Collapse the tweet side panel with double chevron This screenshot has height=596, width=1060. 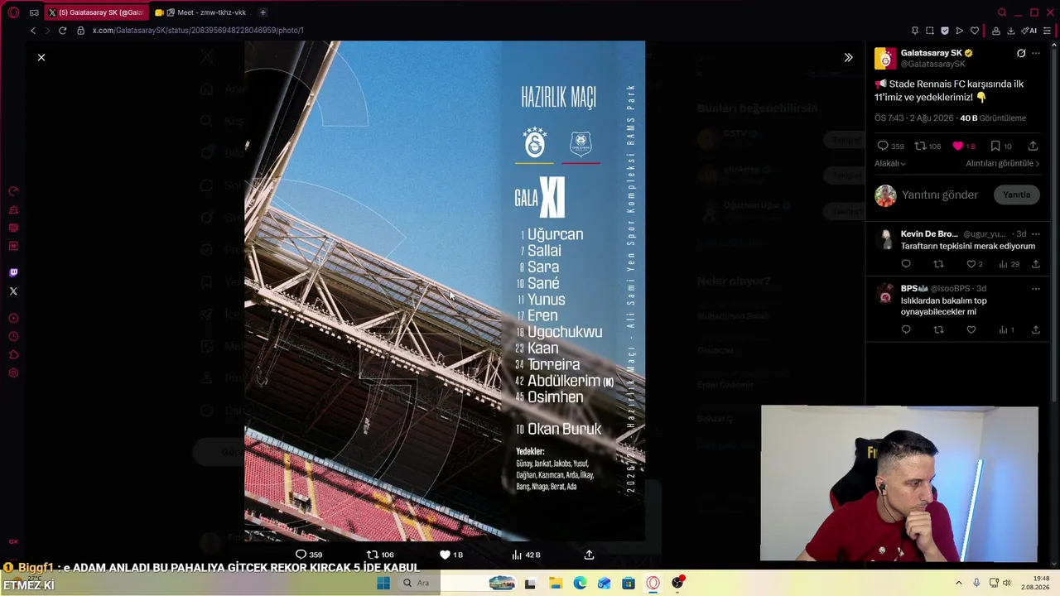[x=848, y=57]
